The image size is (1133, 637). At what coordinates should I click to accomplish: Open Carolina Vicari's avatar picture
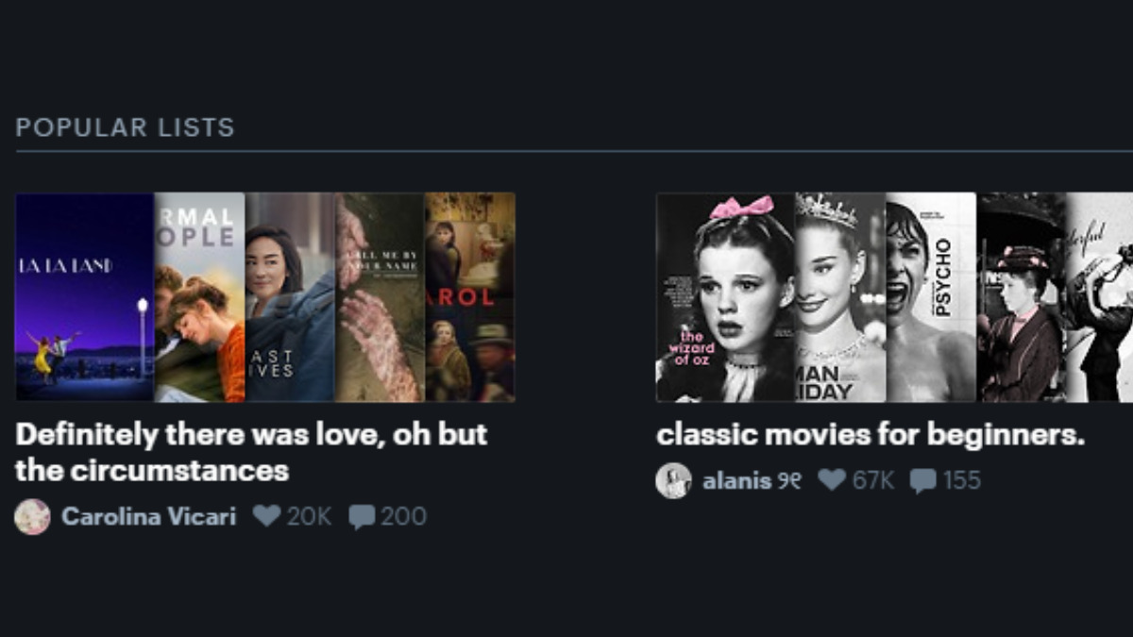[x=32, y=516]
